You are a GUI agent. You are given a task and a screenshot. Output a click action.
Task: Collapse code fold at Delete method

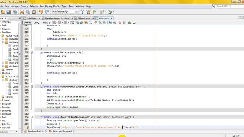32,53
